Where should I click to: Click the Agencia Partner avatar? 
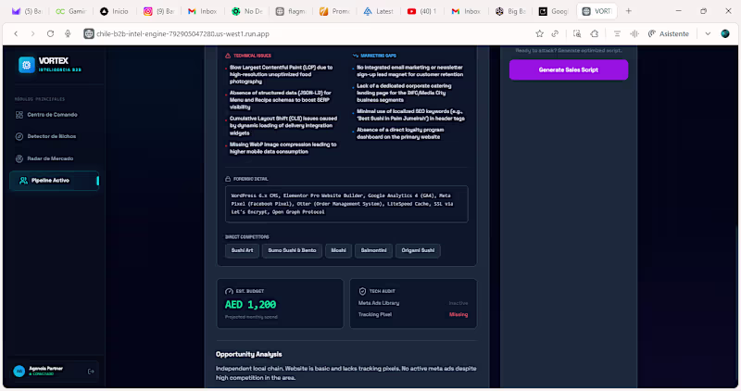coord(19,372)
